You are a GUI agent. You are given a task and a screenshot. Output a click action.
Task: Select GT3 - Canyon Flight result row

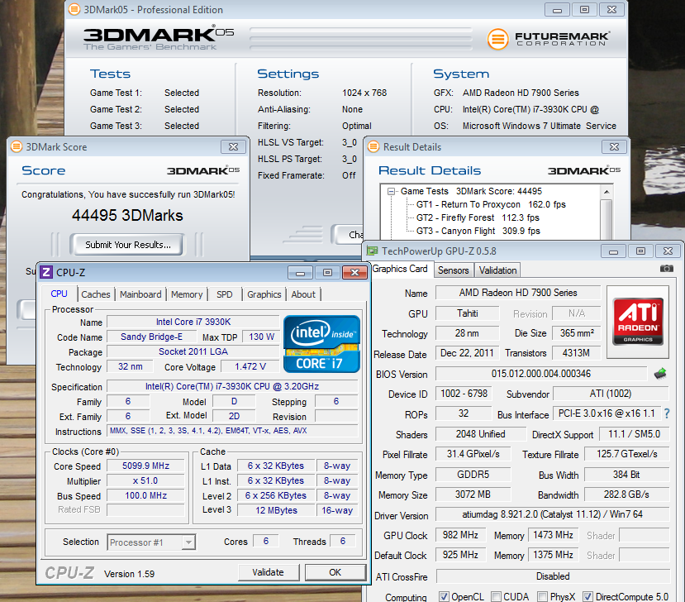click(478, 231)
